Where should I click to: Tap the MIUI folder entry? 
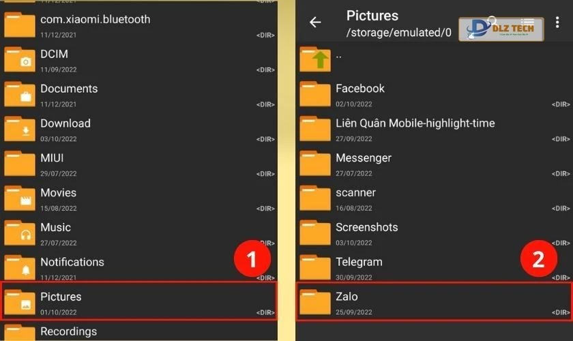coord(52,158)
